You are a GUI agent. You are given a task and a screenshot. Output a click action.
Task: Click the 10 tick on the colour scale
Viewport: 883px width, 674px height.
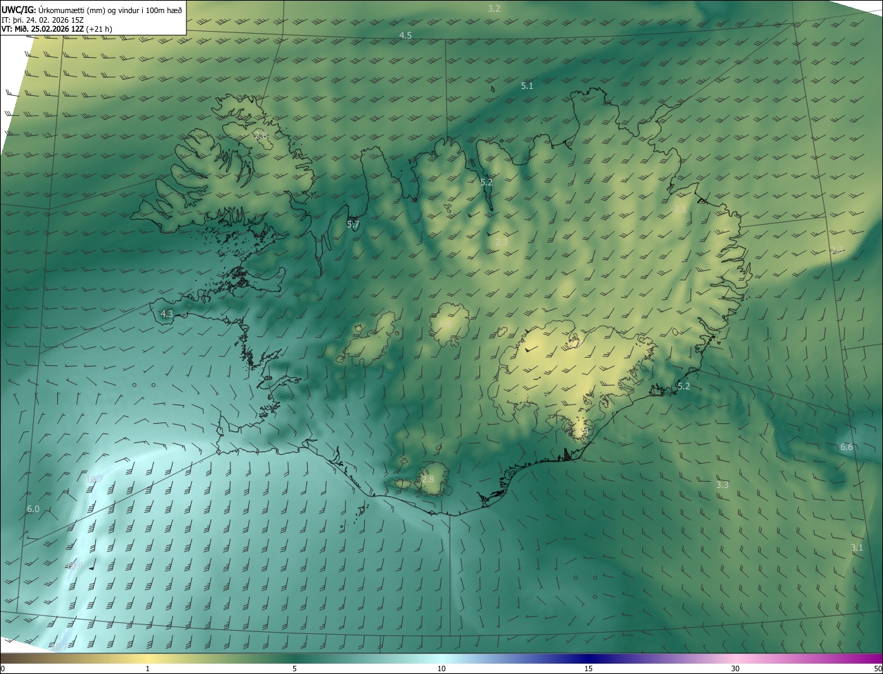tap(441, 668)
